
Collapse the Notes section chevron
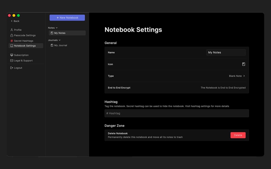click(57, 28)
